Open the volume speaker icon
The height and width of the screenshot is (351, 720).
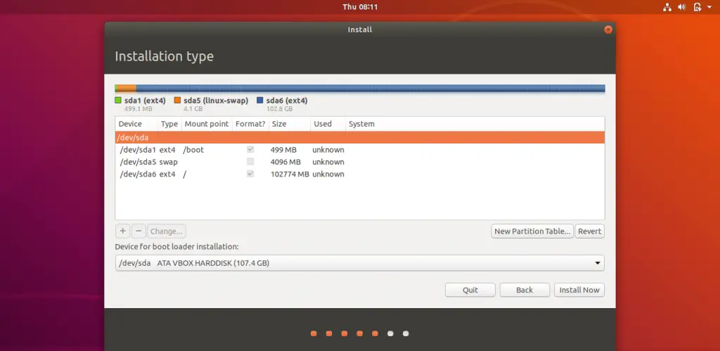pyautogui.click(x=681, y=7)
